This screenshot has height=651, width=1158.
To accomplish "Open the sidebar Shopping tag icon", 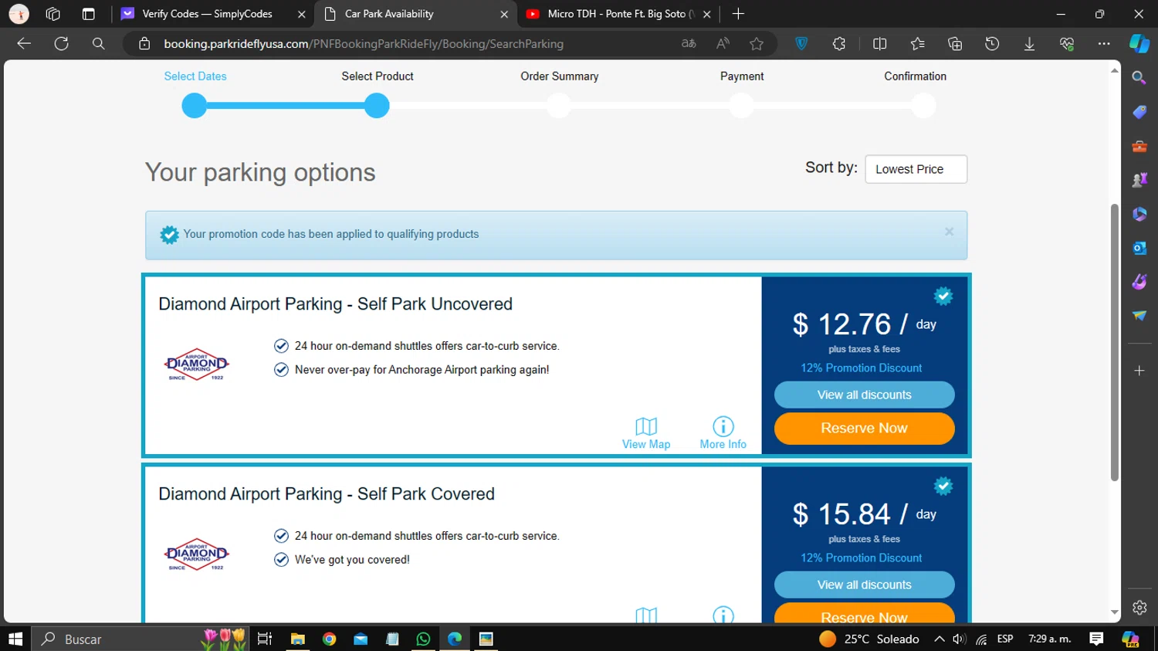I will pyautogui.click(x=1139, y=112).
